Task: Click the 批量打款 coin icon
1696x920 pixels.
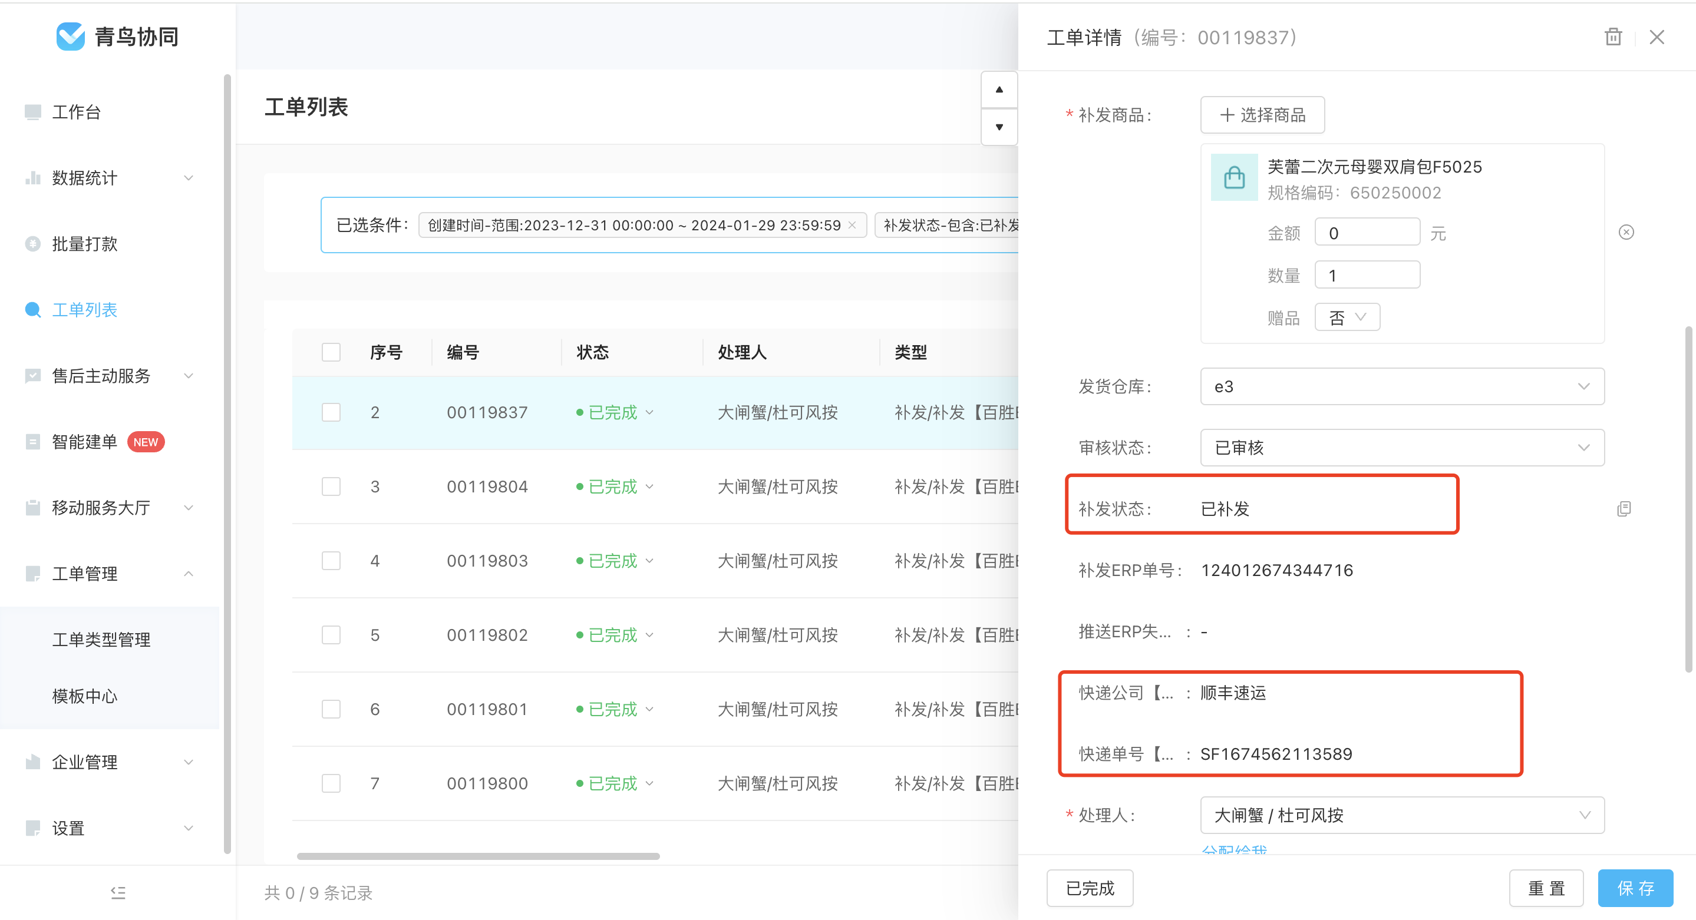Action: [33, 243]
